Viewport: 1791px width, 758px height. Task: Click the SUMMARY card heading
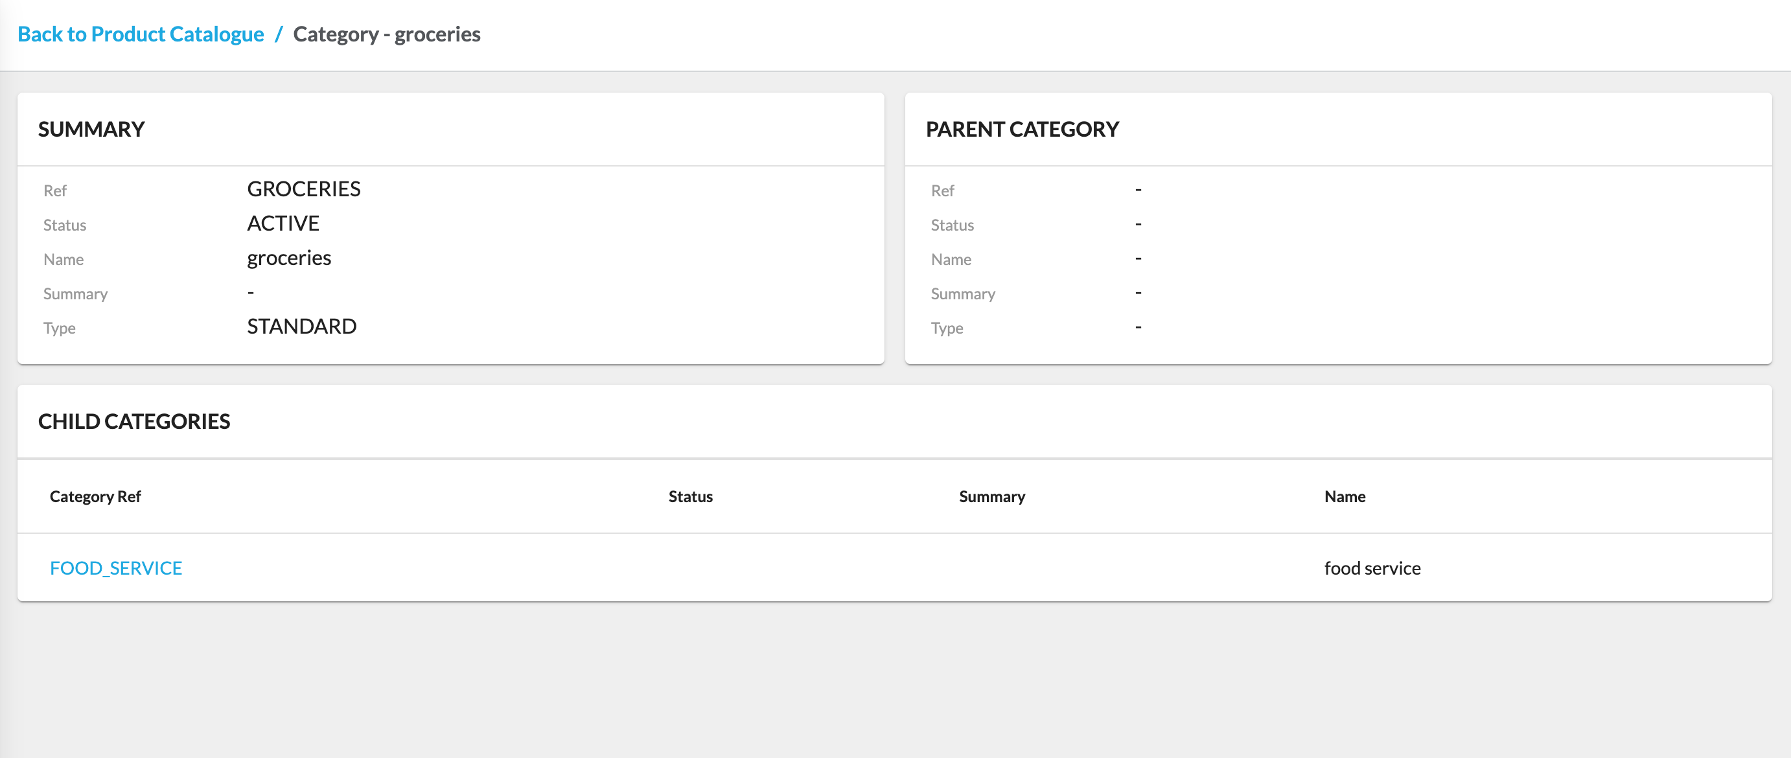click(x=91, y=130)
